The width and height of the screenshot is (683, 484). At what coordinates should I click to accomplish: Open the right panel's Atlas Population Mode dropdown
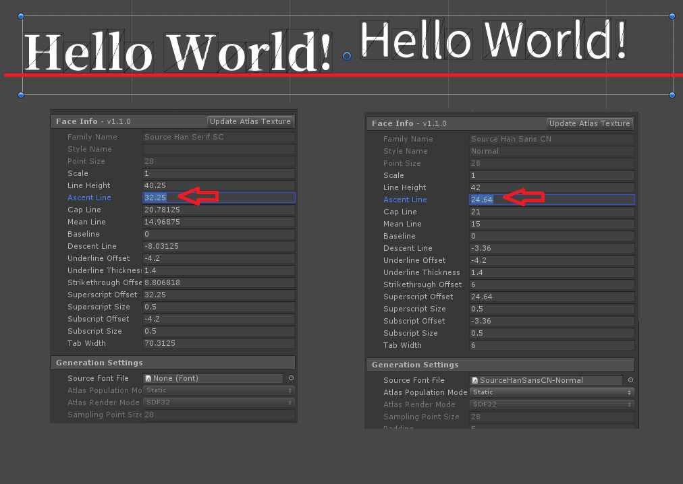551,392
